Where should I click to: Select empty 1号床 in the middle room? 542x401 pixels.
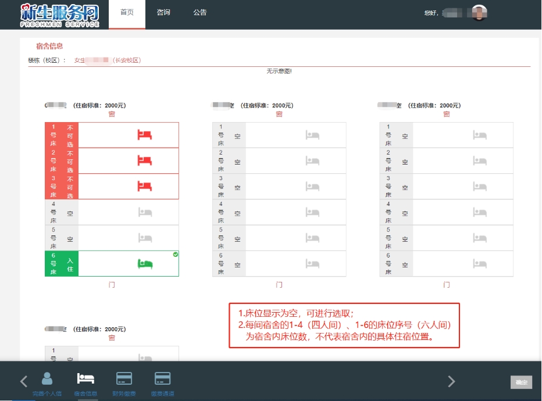279,135
